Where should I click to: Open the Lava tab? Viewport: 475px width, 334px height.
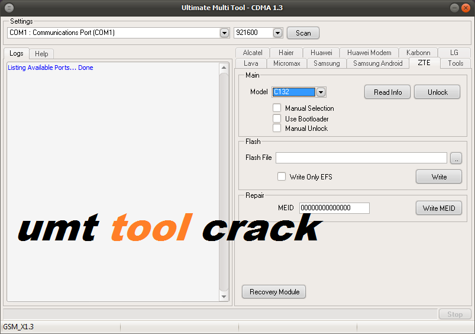(x=251, y=63)
